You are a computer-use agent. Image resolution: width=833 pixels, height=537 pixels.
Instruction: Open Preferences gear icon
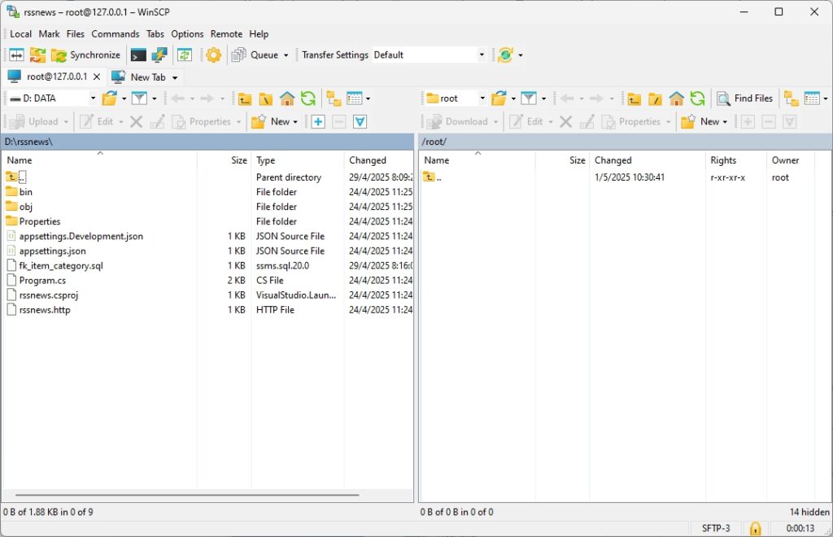pyautogui.click(x=214, y=55)
